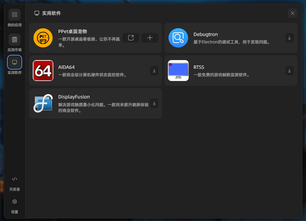Start the RTSS download
Screen dimensions: 306x221
[x=289, y=71]
